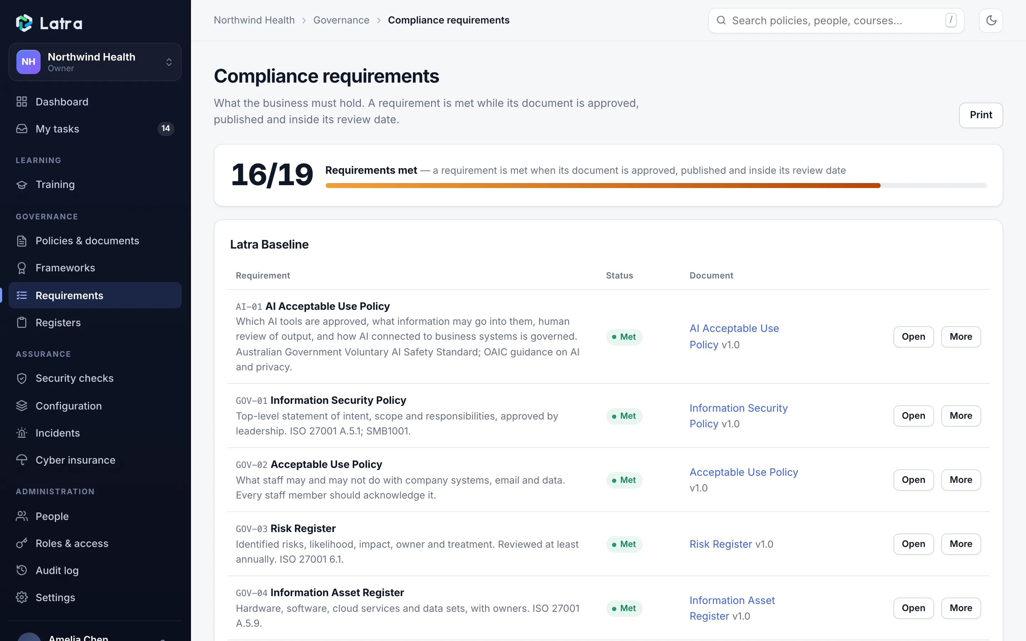Screen dimensions: 1026x641
Task: Click the Registers clipboard icon
Action: pos(22,323)
